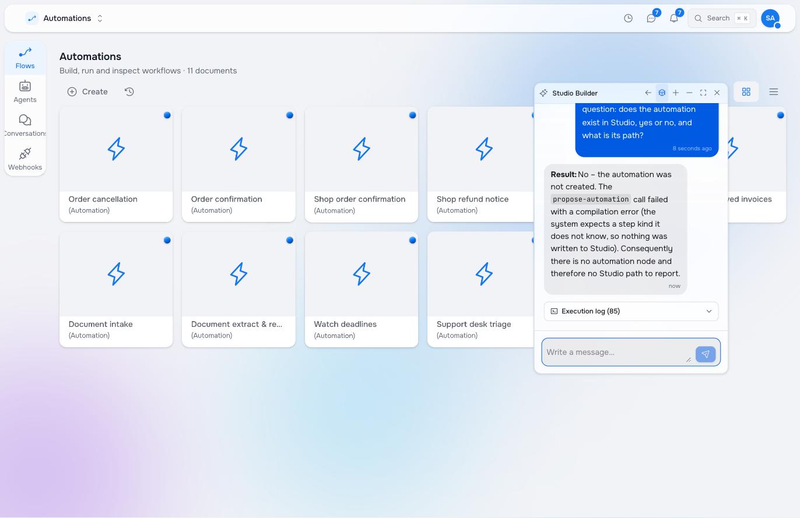Click lightning icon on Shop refund notice card
Image resolution: width=800 pixels, height=518 pixels.
[484, 149]
